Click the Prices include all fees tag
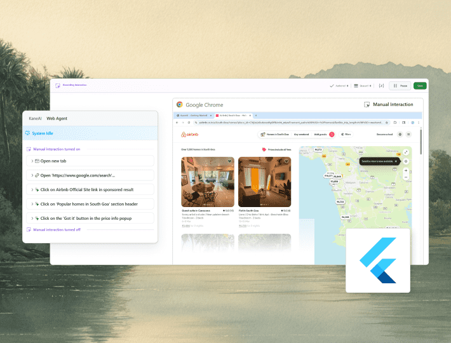Viewport: 451px width, 343px height. click(x=277, y=149)
